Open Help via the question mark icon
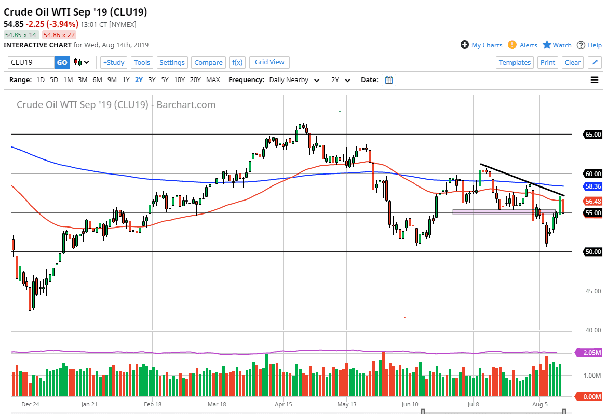 click(x=582, y=45)
